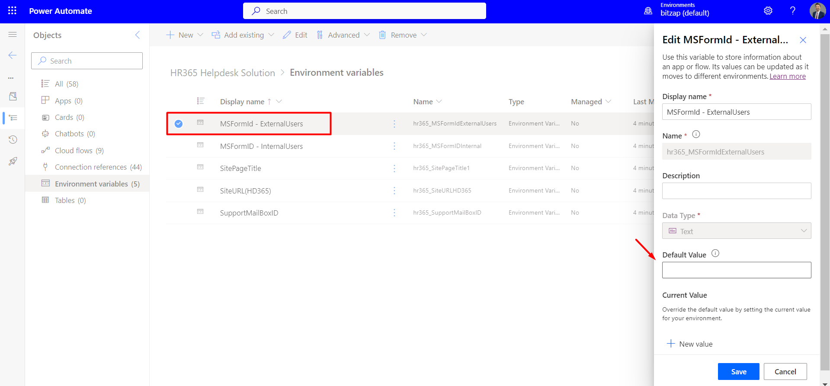Click the Default Value input field

click(737, 270)
